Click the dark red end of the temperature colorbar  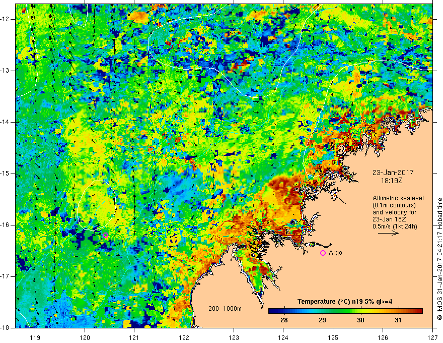pos(418,311)
